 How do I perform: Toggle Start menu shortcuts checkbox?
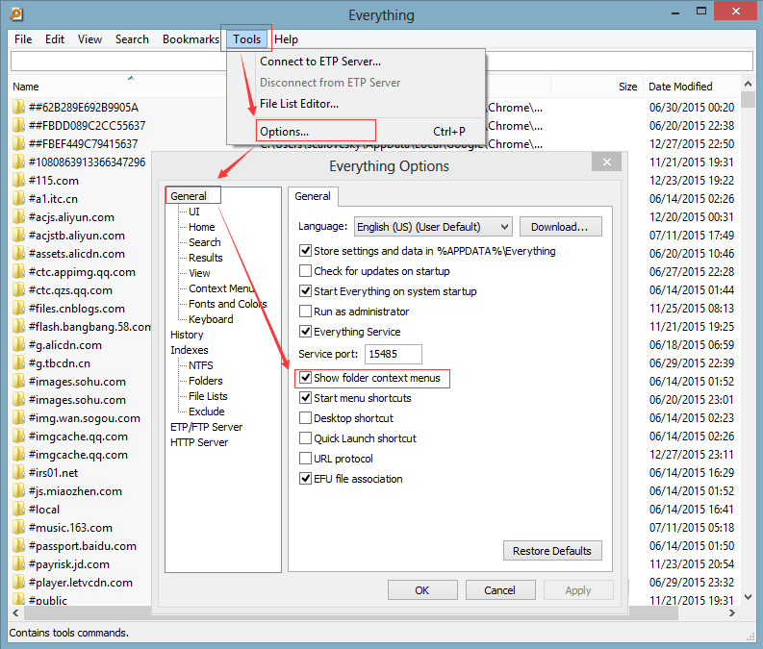tap(305, 398)
